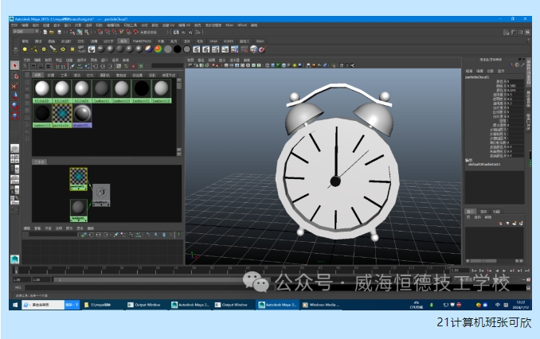Open the viewport 渲染器 (Renderer) menu
Viewport: 540px width, 339px height.
(234, 60)
